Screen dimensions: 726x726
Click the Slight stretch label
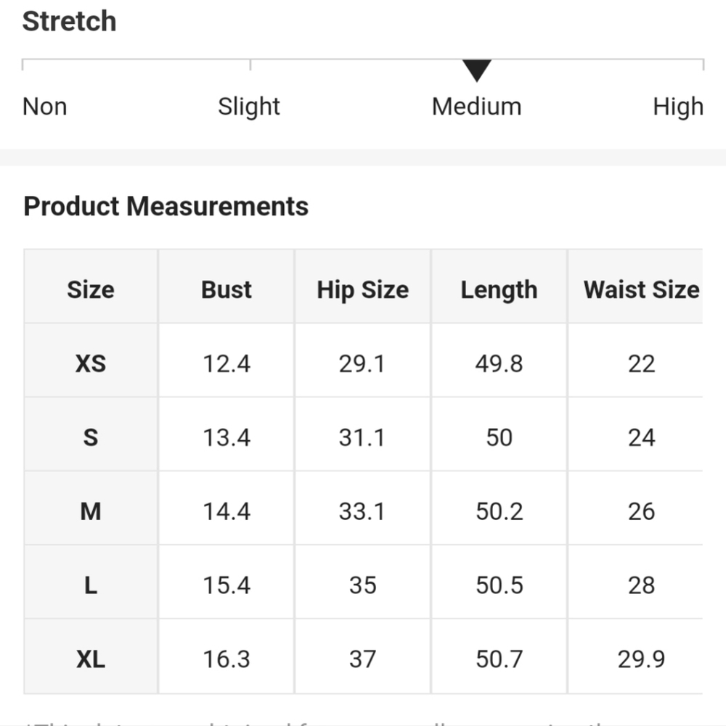(249, 107)
